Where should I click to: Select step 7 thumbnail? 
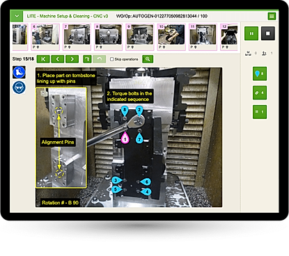[x=77, y=37]
